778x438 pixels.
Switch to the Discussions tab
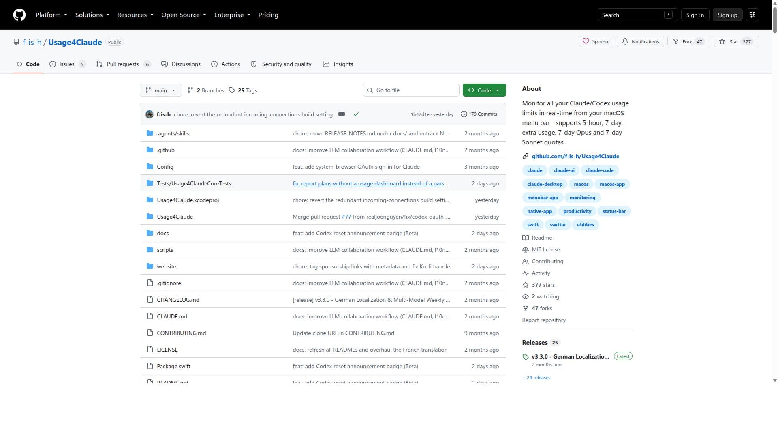[x=181, y=64]
